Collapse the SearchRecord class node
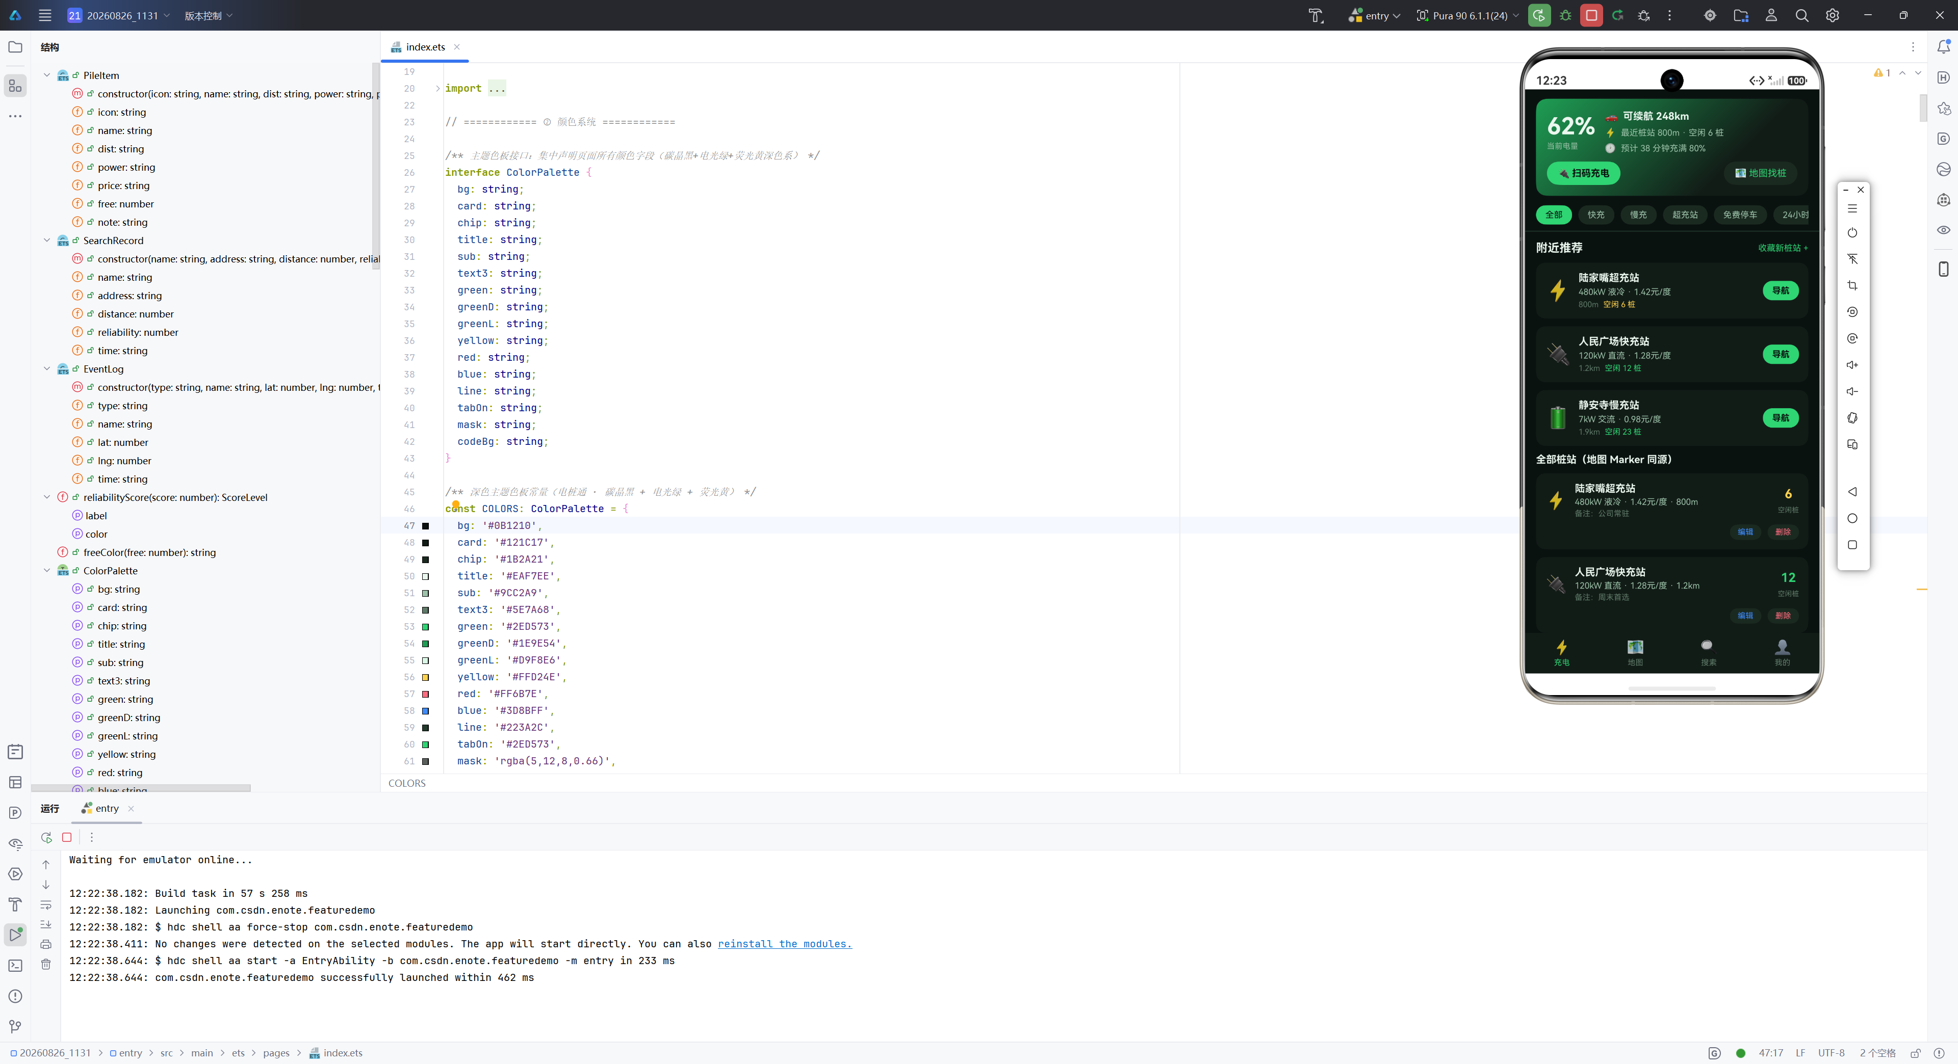 (x=47, y=240)
